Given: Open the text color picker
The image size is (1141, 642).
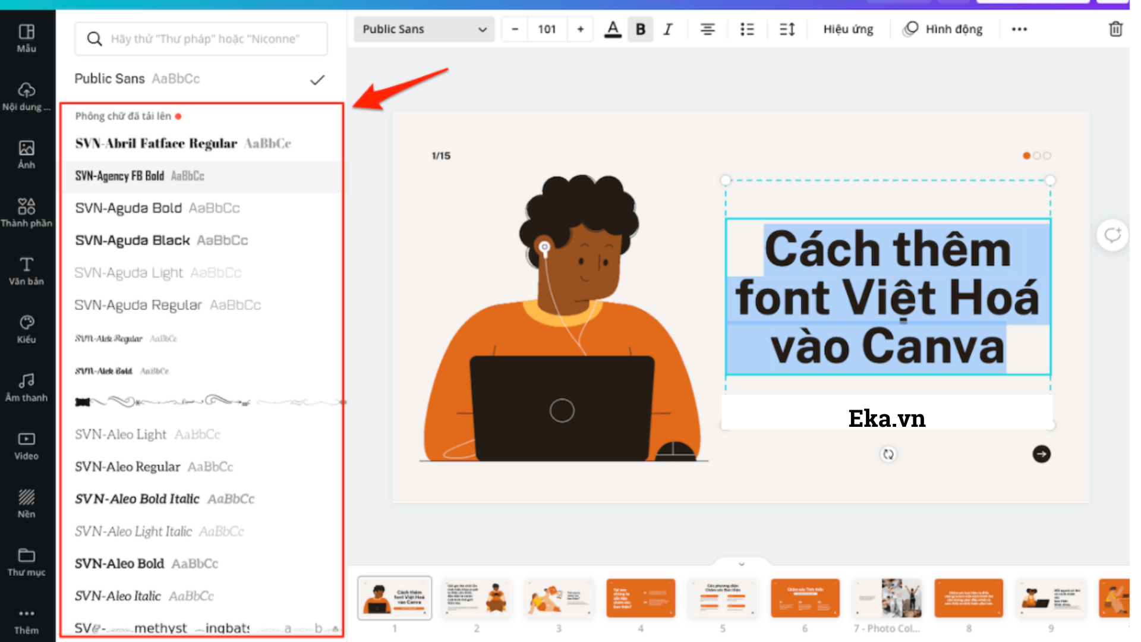Looking at the screenshot, I should pos(613,29).
